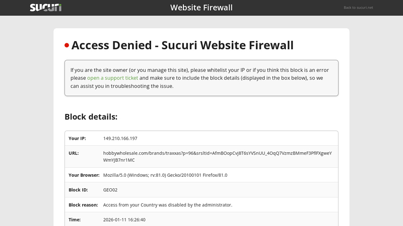Click the Sucuri logo in the header
403x226 pixels.
(45, 8)
